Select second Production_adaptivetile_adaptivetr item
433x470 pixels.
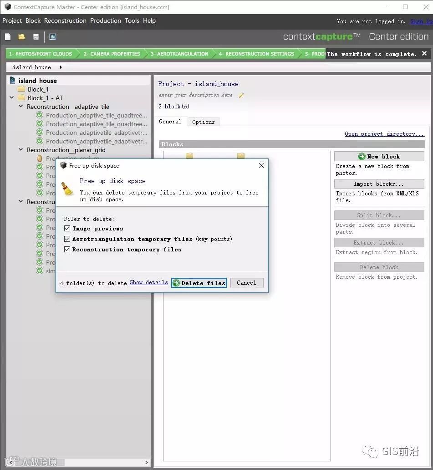(x=97, y=141)
